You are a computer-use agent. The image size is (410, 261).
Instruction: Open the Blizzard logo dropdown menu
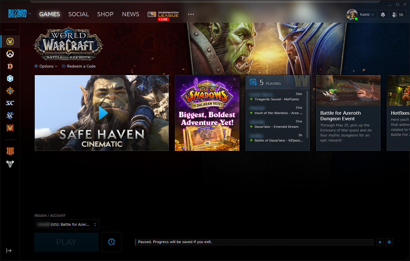20,13
